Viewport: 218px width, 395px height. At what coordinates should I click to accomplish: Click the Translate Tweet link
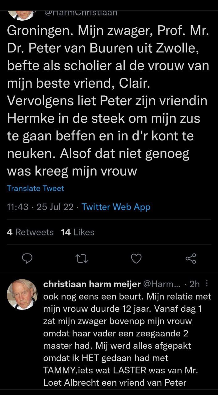coord(36,188)
